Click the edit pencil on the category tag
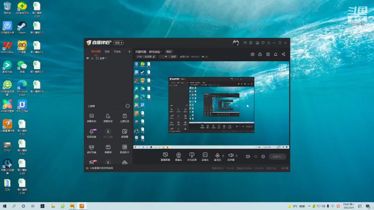374x210 pixels. tap(154, 56)
